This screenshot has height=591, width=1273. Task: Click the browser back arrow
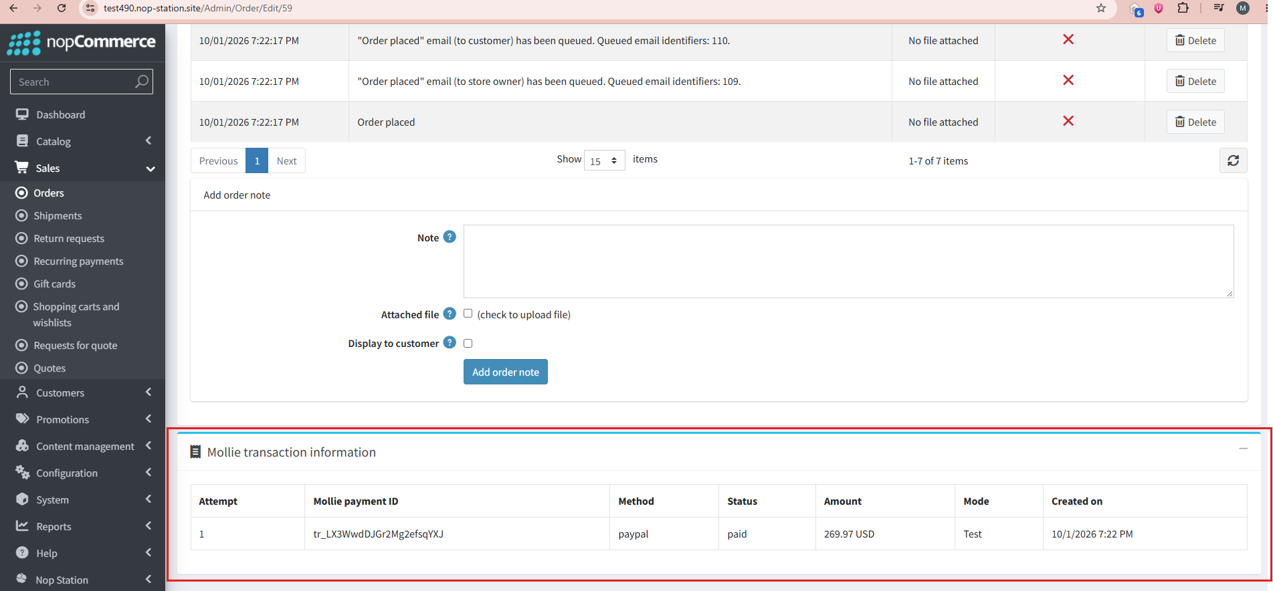pos(13,8)
